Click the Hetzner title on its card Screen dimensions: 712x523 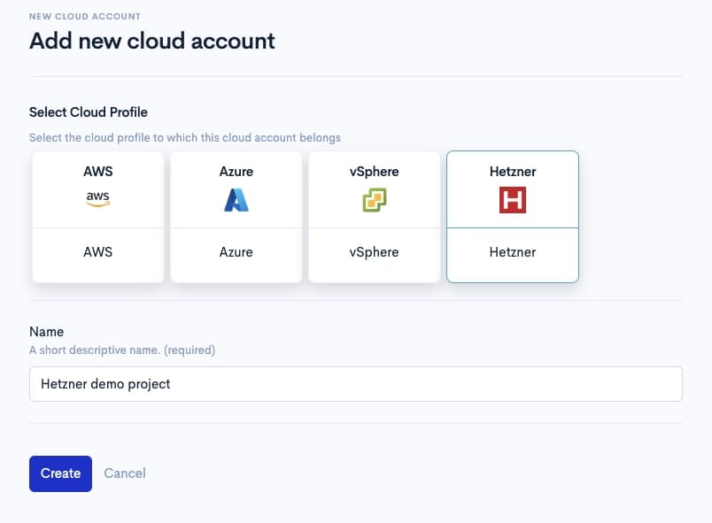pyautogui.click(x=512, y=171)
